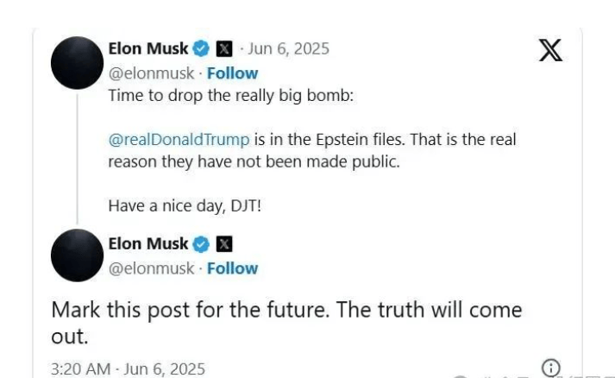Click the reply tweet's "Elon Musk" display name
Screen dimensions: 615x378
pos(148,243)
